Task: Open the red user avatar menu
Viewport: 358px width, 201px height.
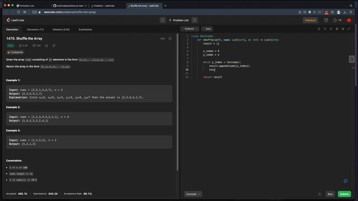Action: tap(349, 20)
